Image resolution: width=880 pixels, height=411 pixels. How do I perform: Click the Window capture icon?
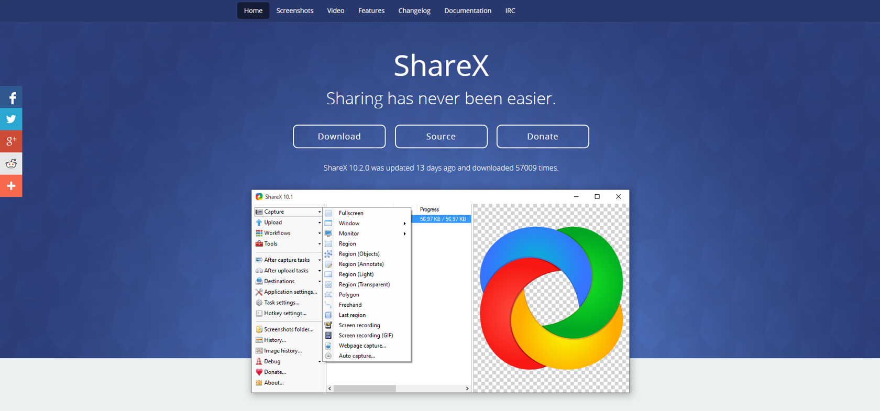pyautogui.click(x=328, y=223)
